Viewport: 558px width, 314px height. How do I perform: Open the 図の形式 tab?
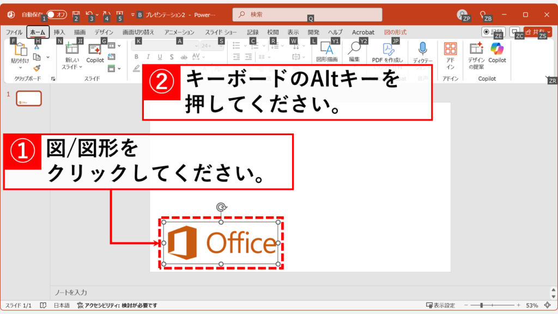(x=395, y=32)
